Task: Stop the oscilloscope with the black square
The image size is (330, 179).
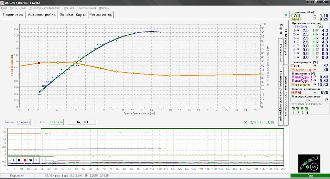Action: (19, 160)
